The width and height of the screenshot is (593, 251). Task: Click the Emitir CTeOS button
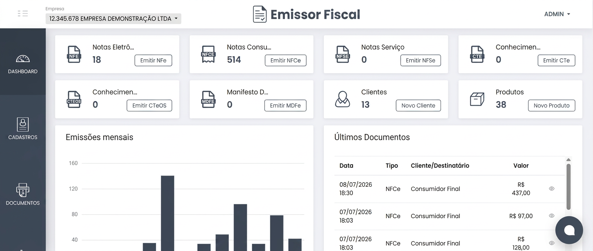point(149,106)
